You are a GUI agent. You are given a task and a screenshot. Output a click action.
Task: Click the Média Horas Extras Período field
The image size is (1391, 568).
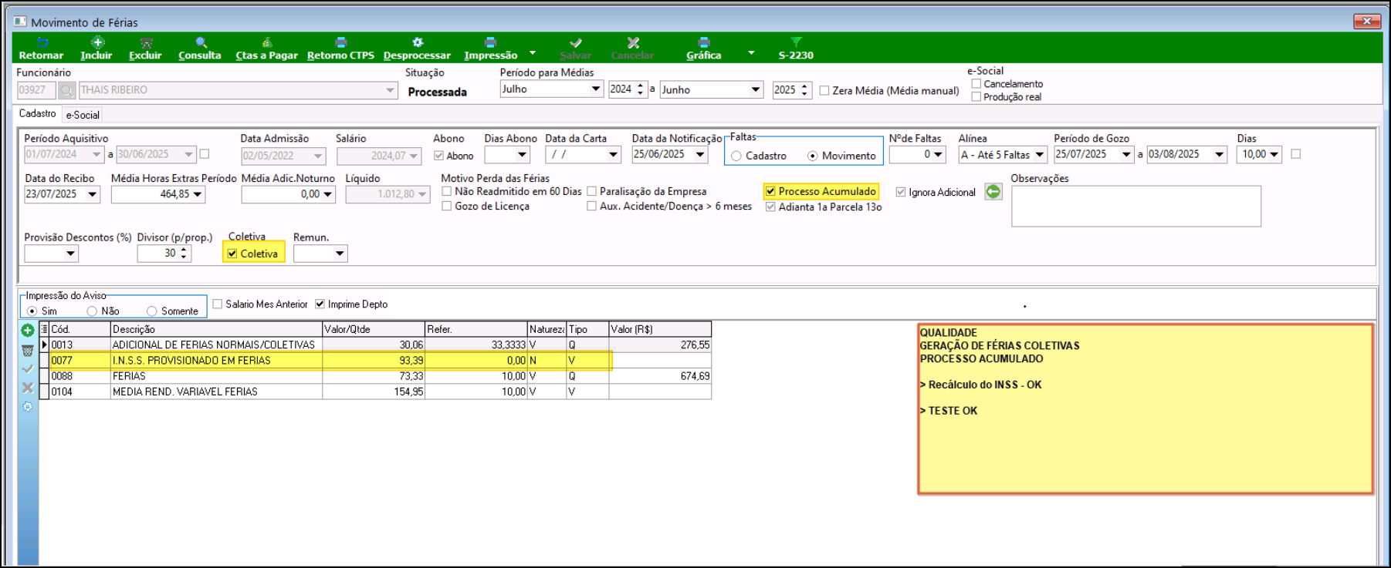click(x=158, y=194)
